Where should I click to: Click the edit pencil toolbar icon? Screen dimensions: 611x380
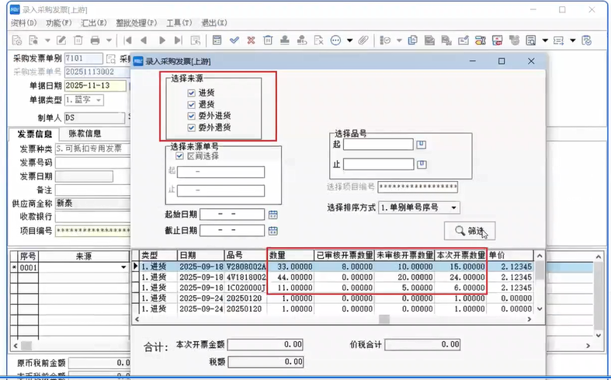[61, 40]
